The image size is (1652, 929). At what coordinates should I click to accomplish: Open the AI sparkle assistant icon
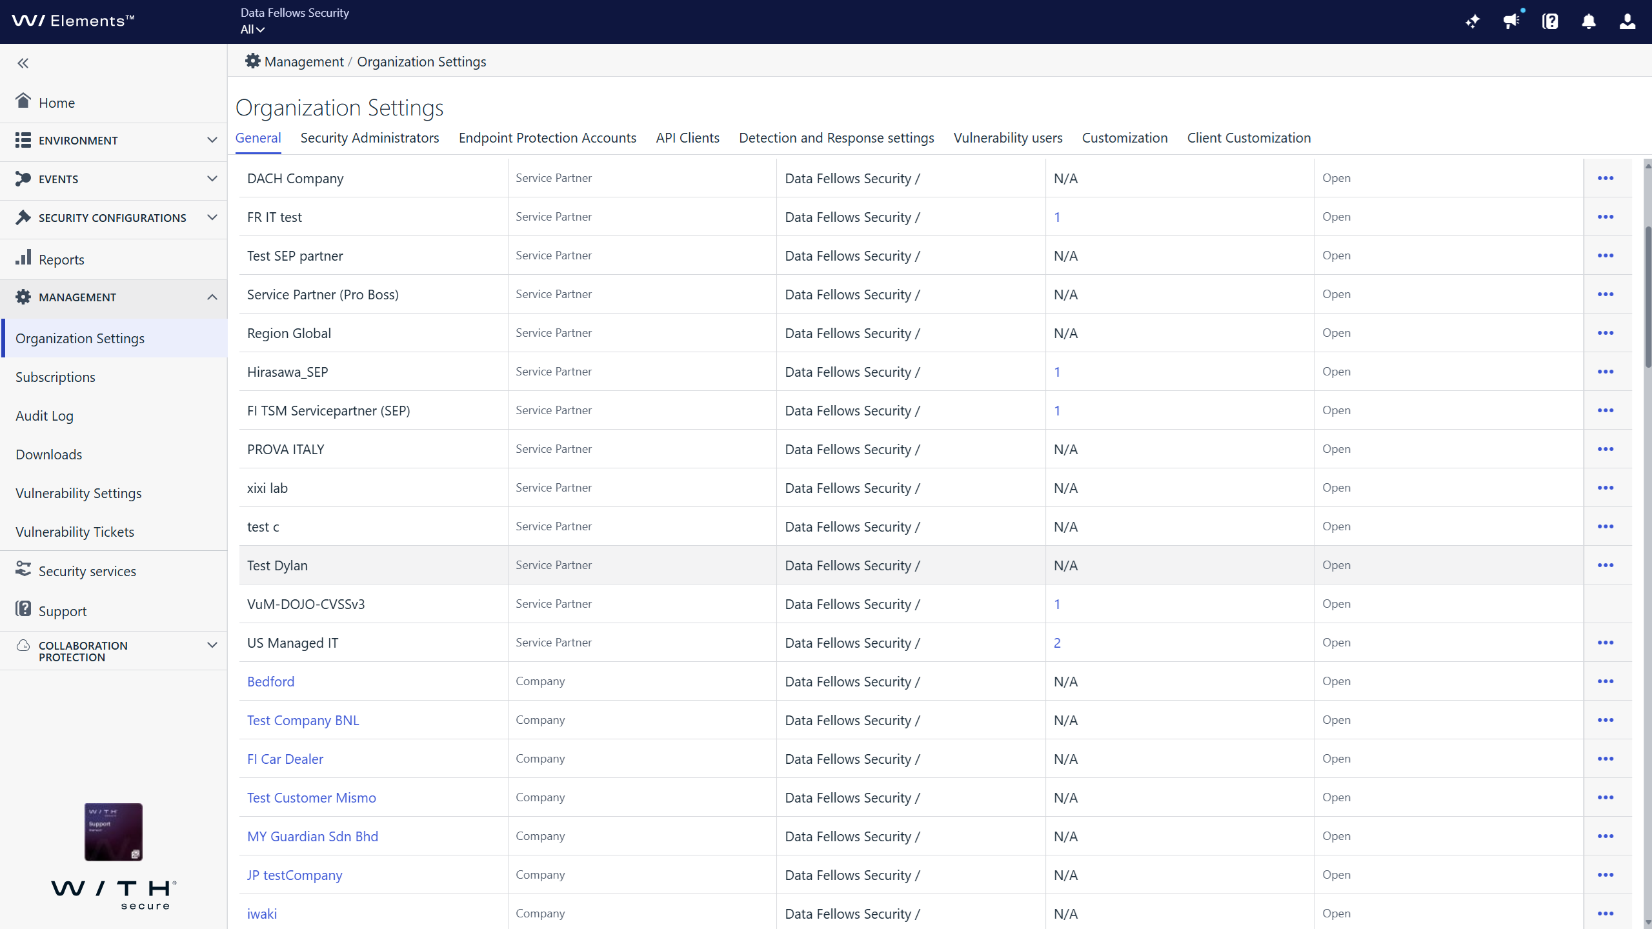click(1473, 21)
